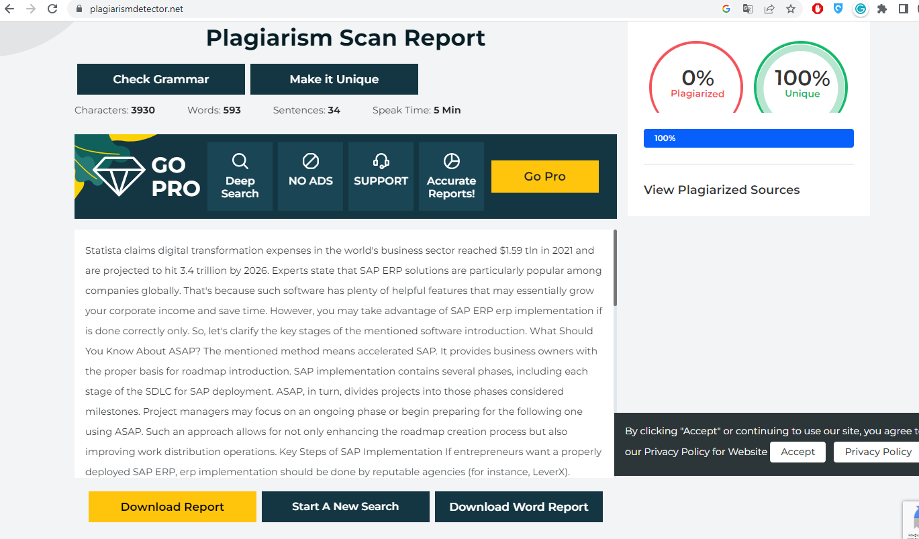Image resolution: width=919 pixels, height=539 pixels.
Task: Click the Google icon in address bar
Action: [726, 9]
